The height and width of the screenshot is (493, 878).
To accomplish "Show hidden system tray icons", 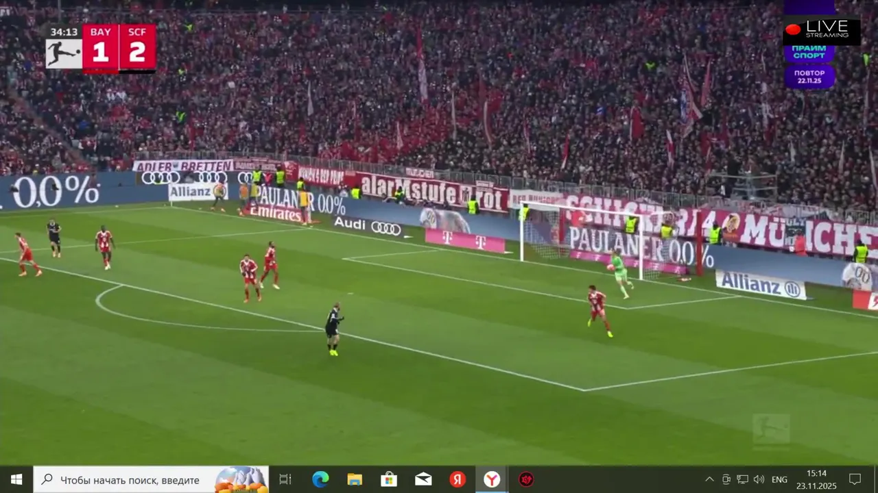I will click(709, 479).
